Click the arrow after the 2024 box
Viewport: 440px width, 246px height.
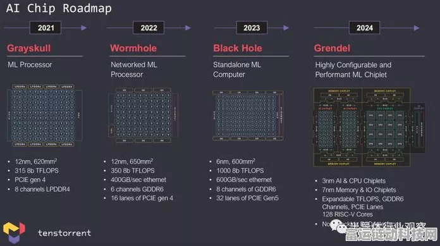click(x=417, y=28)
